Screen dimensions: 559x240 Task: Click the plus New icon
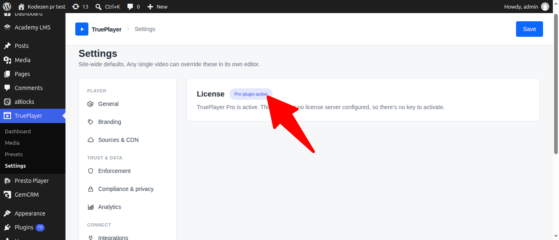coord(150,7)
